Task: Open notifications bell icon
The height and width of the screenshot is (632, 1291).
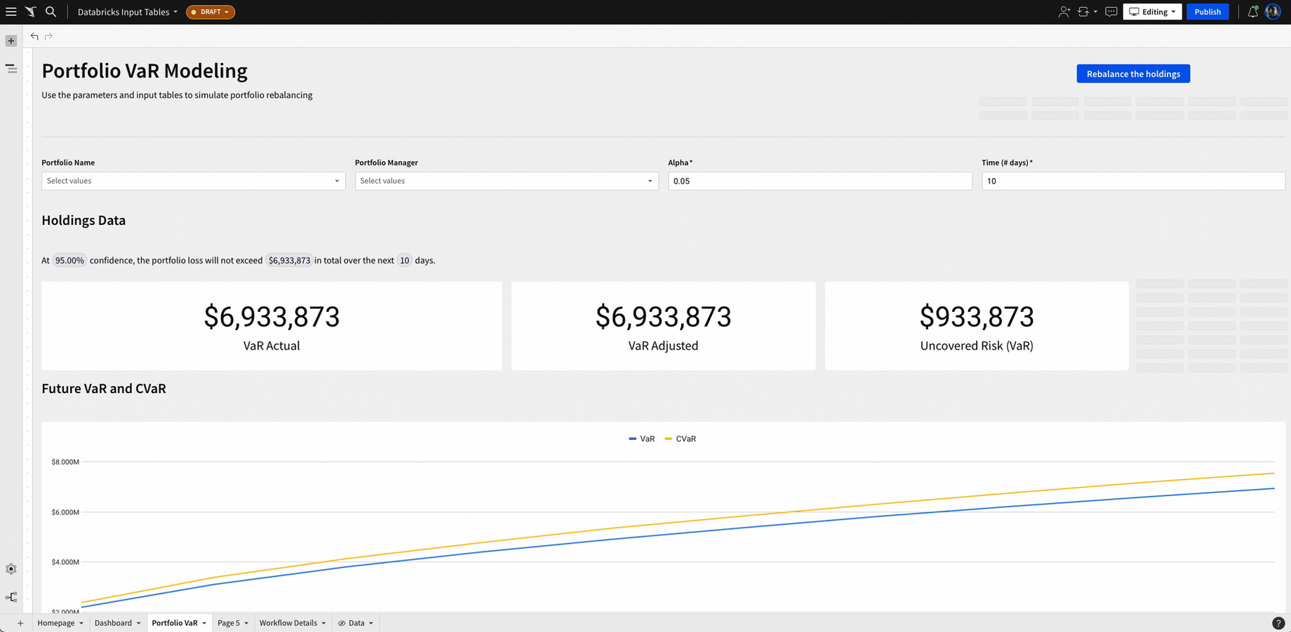Action: pyautogui.click(x=1252, y=12)
